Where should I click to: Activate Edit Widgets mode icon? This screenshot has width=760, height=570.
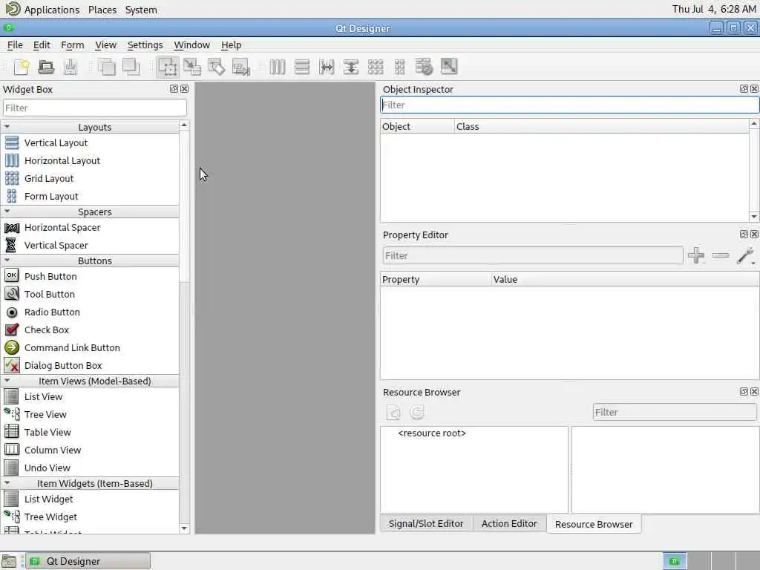[x=168, y=67]
